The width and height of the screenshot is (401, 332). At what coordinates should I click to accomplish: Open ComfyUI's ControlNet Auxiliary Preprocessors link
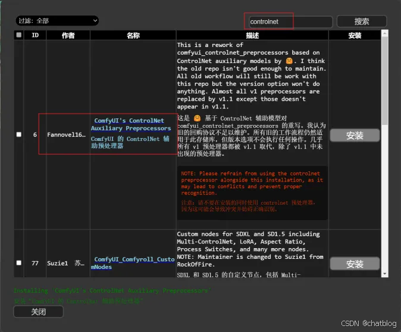click(131, 124)
